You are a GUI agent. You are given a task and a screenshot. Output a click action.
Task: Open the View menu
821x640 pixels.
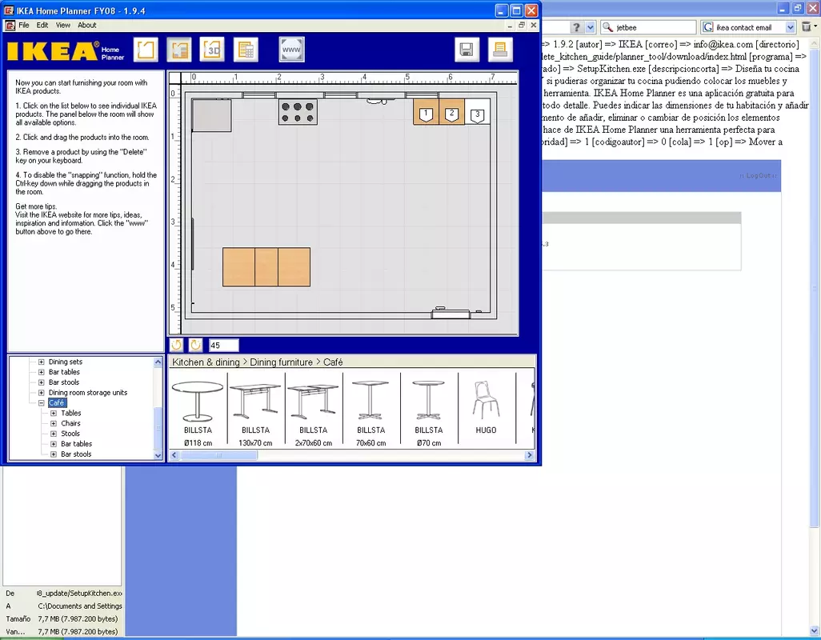click(x=63, y=25)
